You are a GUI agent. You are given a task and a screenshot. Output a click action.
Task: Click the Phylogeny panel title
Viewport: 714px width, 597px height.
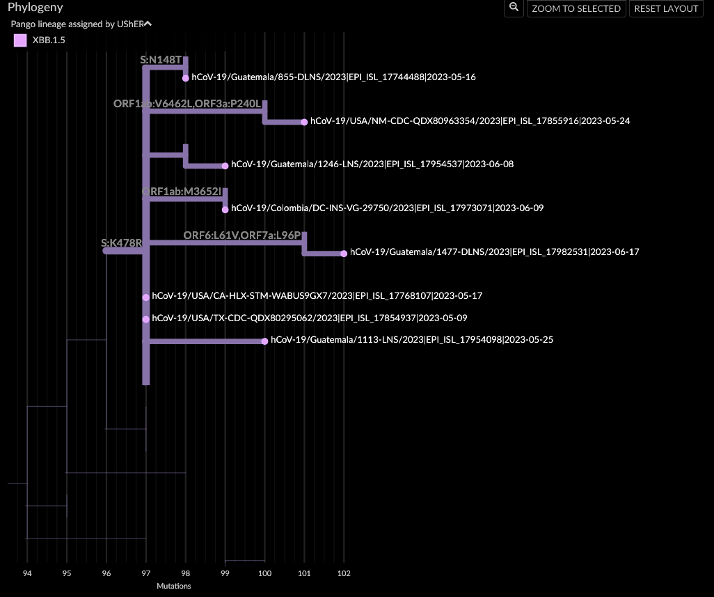tap(35, 7)
